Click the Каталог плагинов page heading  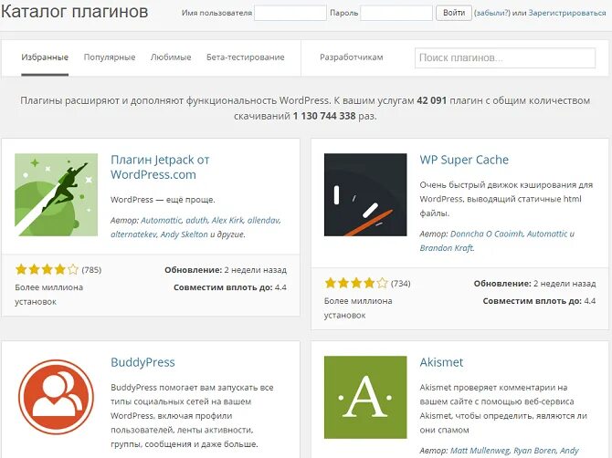coord(74,12)
